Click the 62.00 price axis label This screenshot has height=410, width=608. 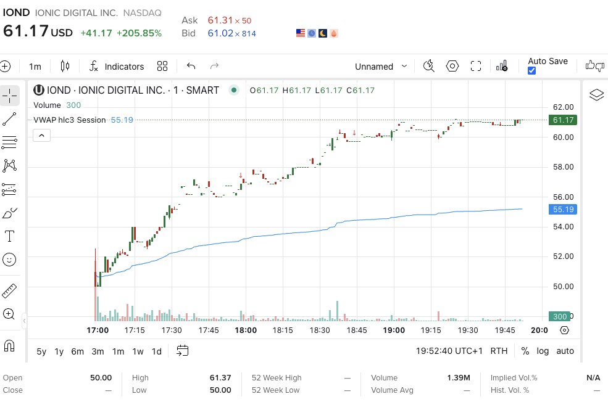point(563,107)
